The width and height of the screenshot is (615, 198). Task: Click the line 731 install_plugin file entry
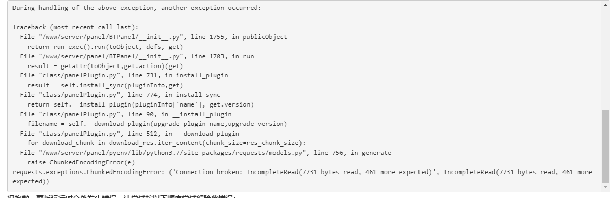click(124, 75)
